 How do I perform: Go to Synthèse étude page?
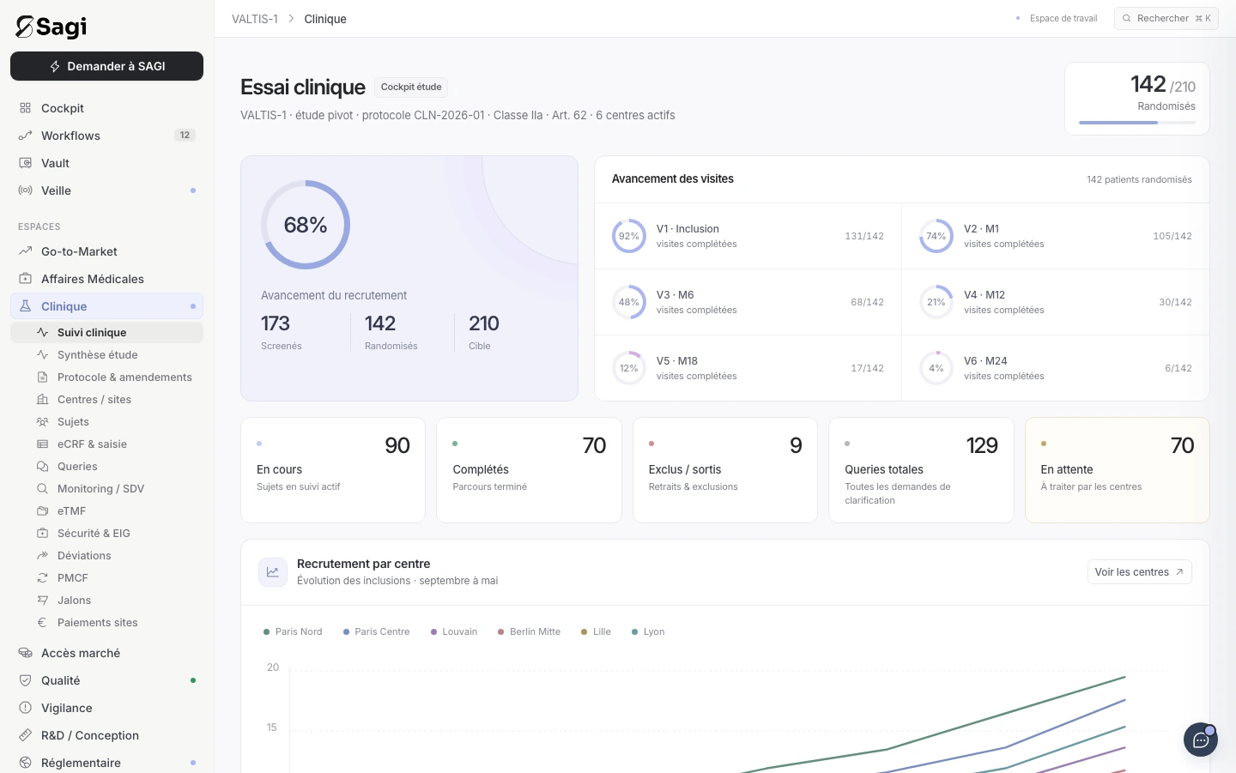pyautogui.click(x=106, y=354)
